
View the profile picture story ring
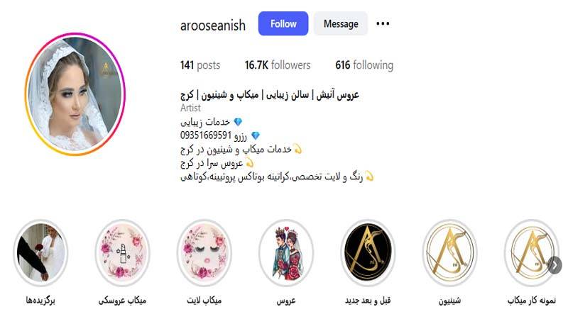75,94
